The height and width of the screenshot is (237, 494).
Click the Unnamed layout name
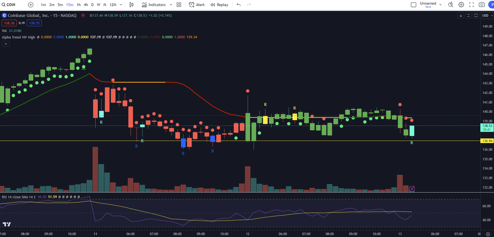coord(428,3)
